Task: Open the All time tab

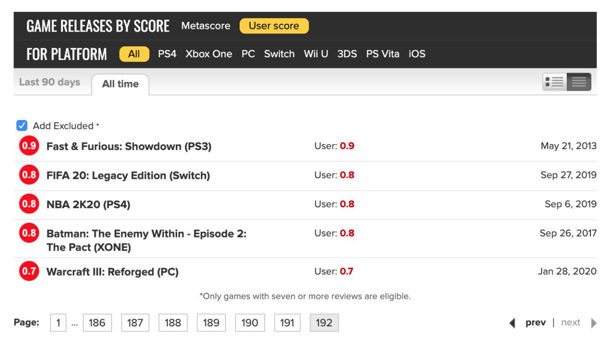Action: 120,84
